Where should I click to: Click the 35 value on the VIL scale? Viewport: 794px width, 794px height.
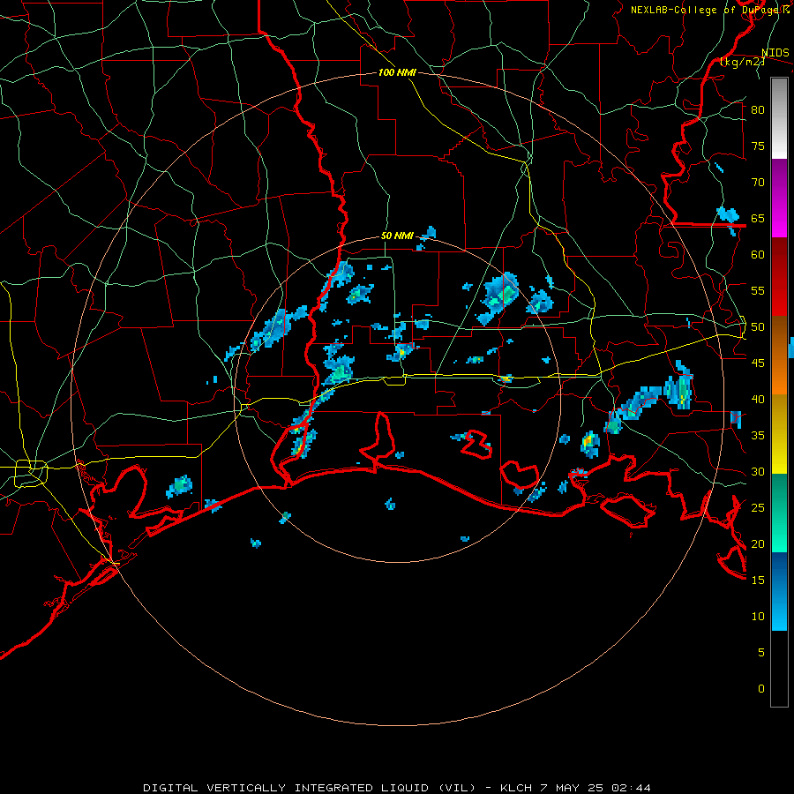tap(758, 436)
